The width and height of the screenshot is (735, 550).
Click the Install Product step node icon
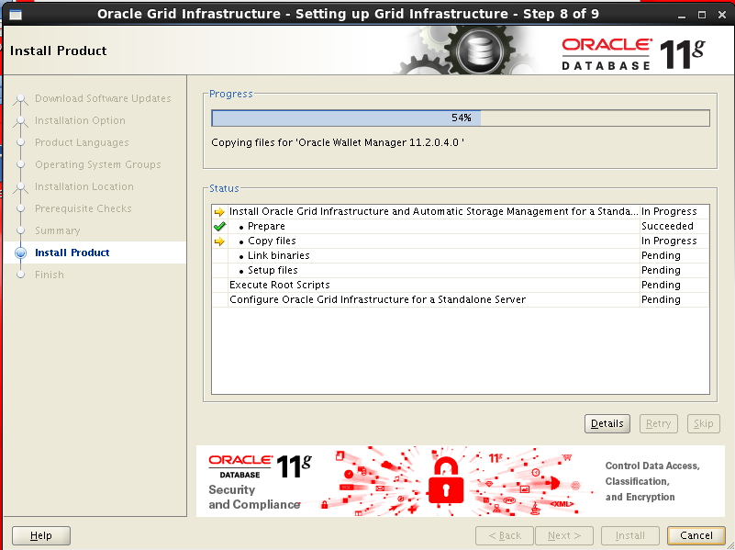pyautogui.click(x=20, y=253)
